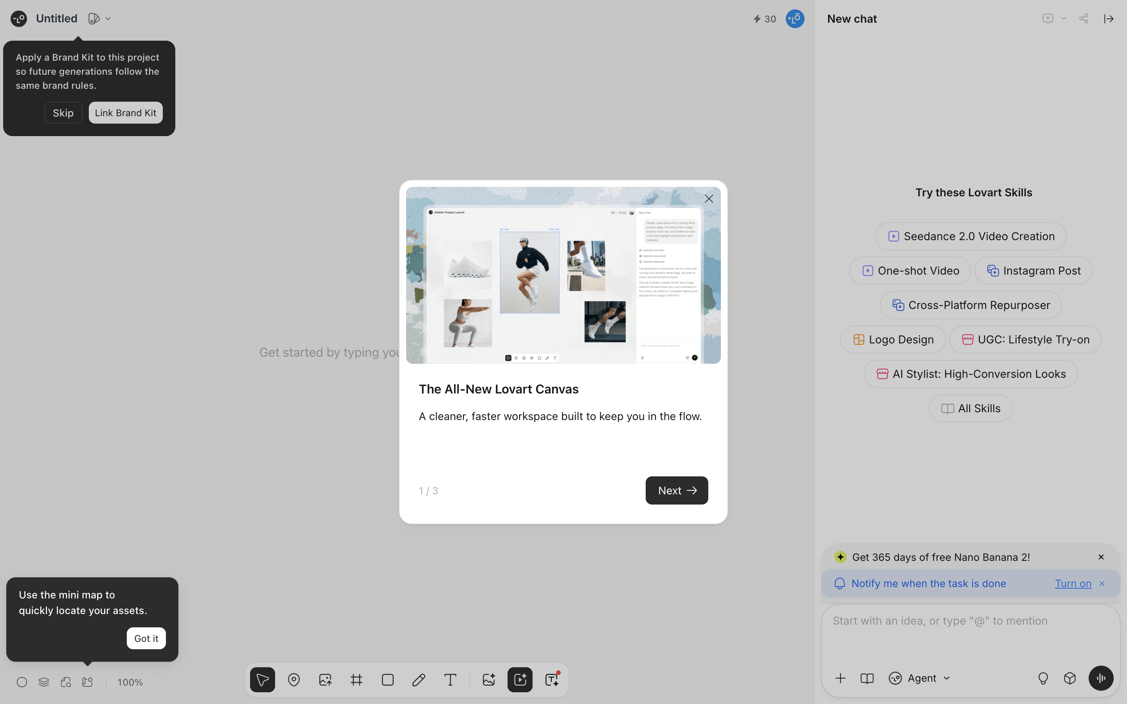Select the rectangle shape tool
The width and height of the screenshot is (1127, 704).
387,680
